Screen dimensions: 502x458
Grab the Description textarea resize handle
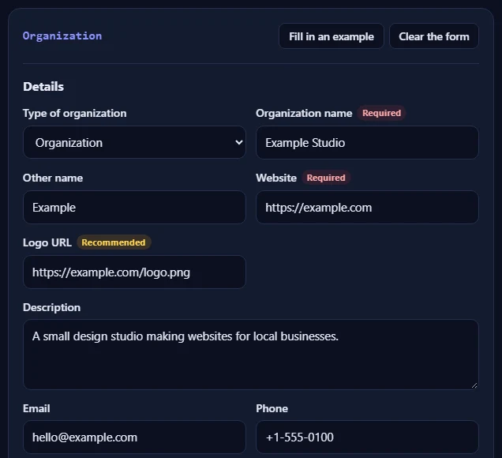[474, 385]
